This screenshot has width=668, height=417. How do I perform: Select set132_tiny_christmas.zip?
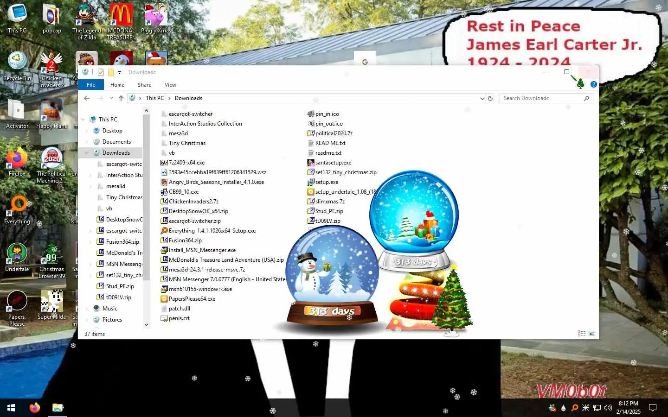pyautogui.click(x=342, y=172)
